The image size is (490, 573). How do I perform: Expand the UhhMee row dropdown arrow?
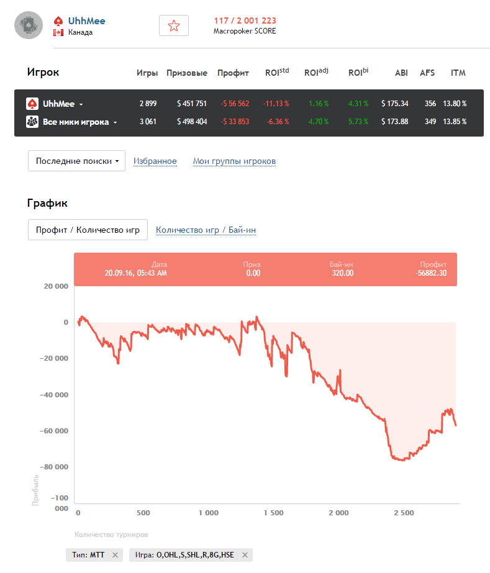pos(81,104)
